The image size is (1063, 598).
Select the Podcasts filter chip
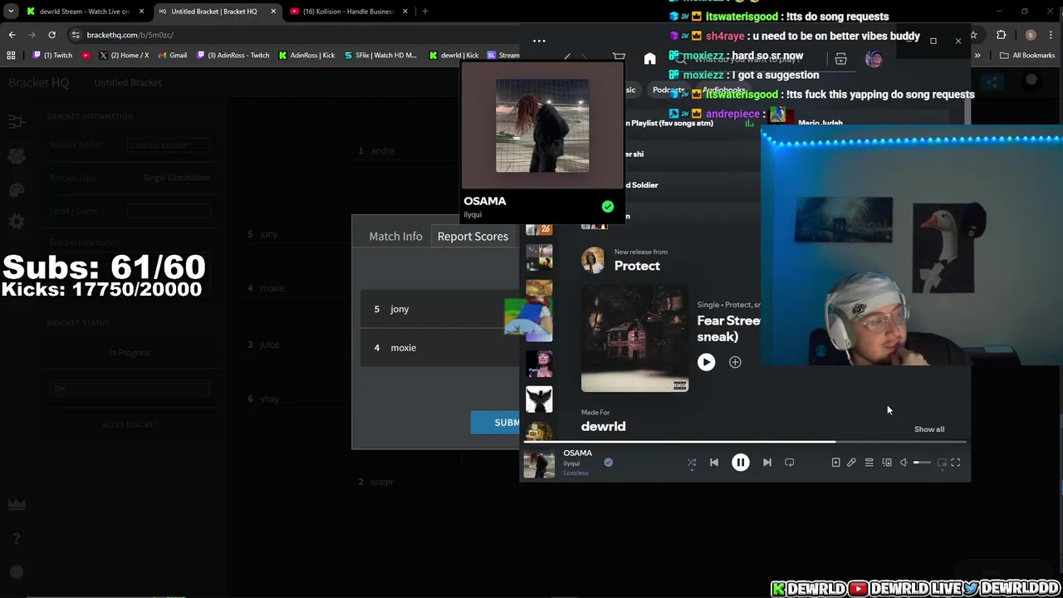pos(667,90)
